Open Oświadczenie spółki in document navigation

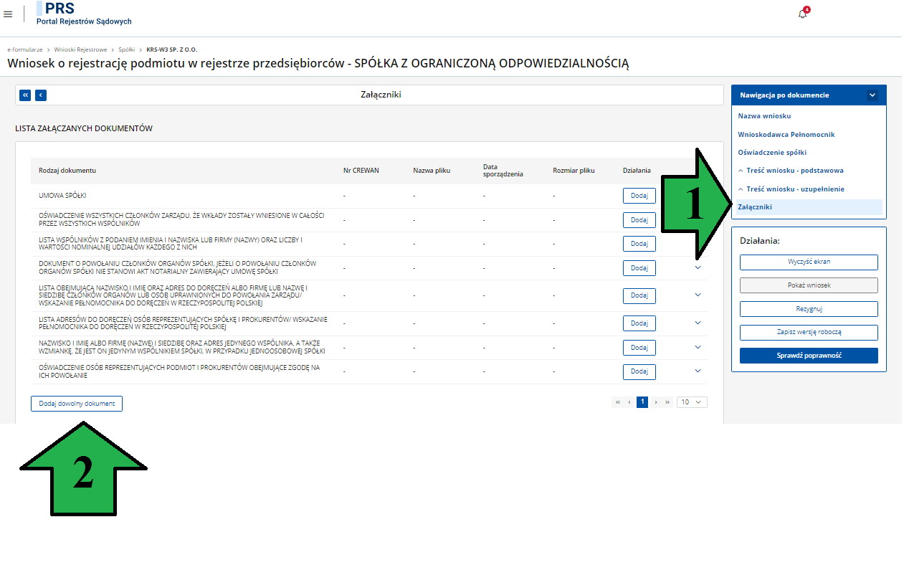coord(772,152)
